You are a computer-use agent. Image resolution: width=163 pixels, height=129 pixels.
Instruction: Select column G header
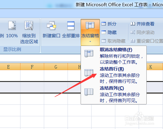pos(56,67)
